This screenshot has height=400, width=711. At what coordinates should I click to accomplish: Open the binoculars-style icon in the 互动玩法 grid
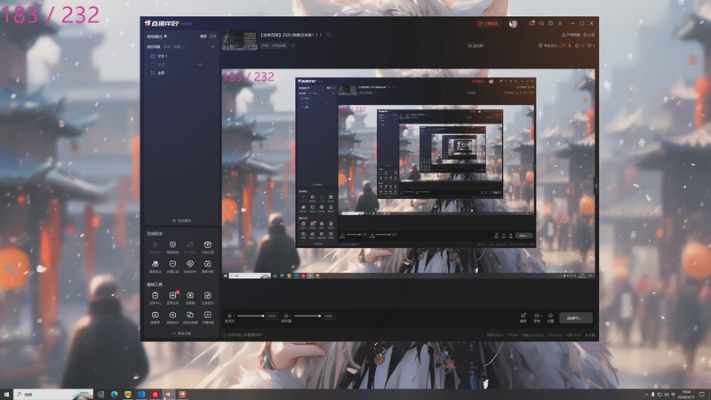pyautogui.click(x=155, y=264)
